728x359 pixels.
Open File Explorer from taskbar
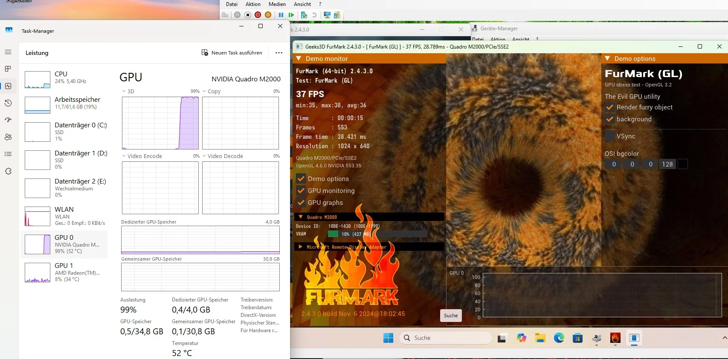[x=540, y=338]
